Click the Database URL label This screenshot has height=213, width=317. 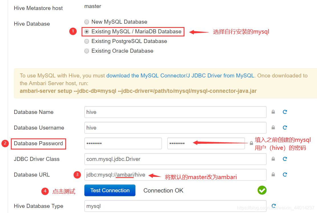pyautogui.click(x=32, y=175)
